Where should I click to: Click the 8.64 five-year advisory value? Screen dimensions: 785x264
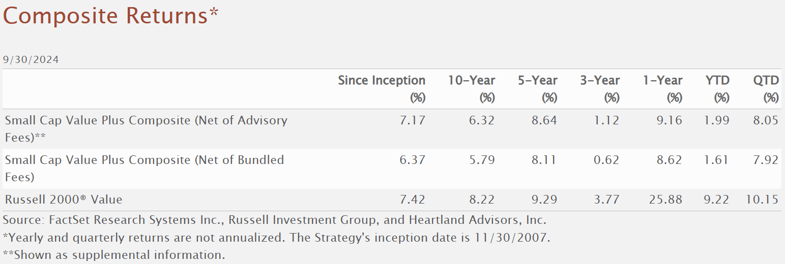544,121
